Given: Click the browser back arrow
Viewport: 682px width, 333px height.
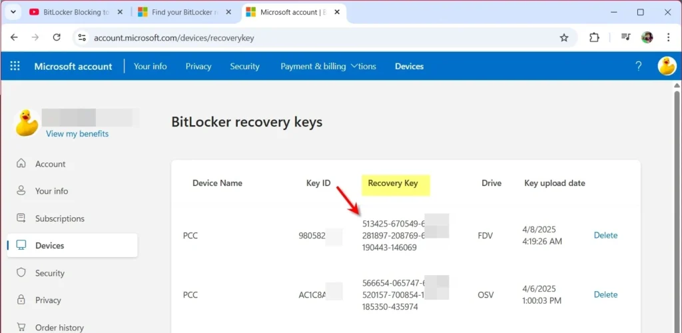Looking at the screenshot, I should coord(14,38).
